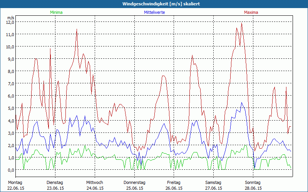Click the m/s unit label
The width and height of the screenshot is (308, 192).
tap(10, 18)
